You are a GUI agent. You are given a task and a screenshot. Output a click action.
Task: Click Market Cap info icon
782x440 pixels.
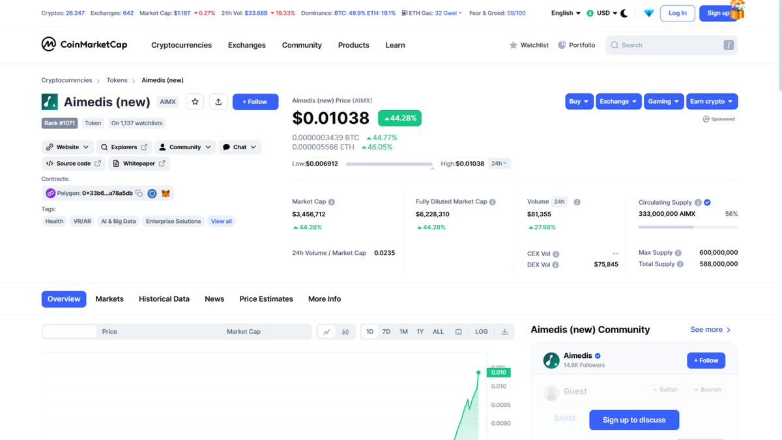(332, 202)
